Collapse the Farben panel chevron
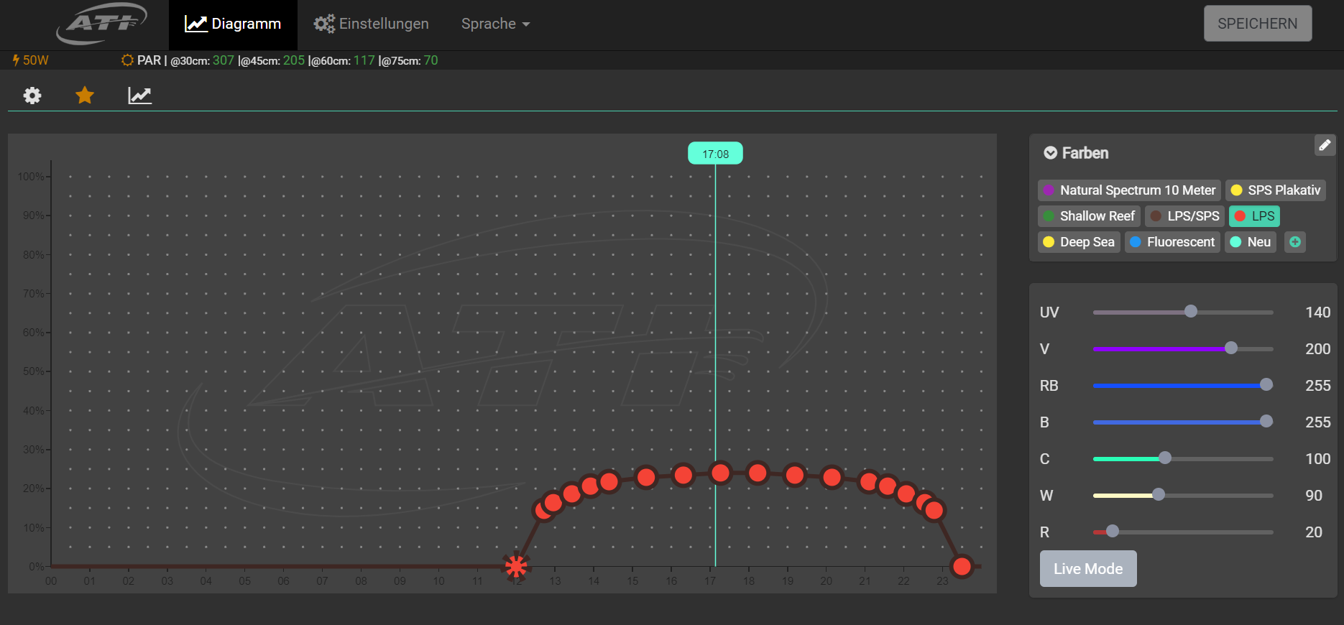This screenshot has width=1344, height=625. pos(1050,153)
